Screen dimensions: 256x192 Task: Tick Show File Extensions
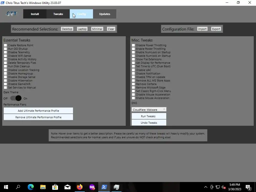[133, 59]
